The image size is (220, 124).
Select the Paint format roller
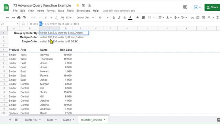24,18
